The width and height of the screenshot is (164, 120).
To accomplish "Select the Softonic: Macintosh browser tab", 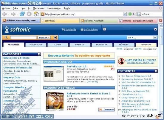I will (x=99, y=21).
